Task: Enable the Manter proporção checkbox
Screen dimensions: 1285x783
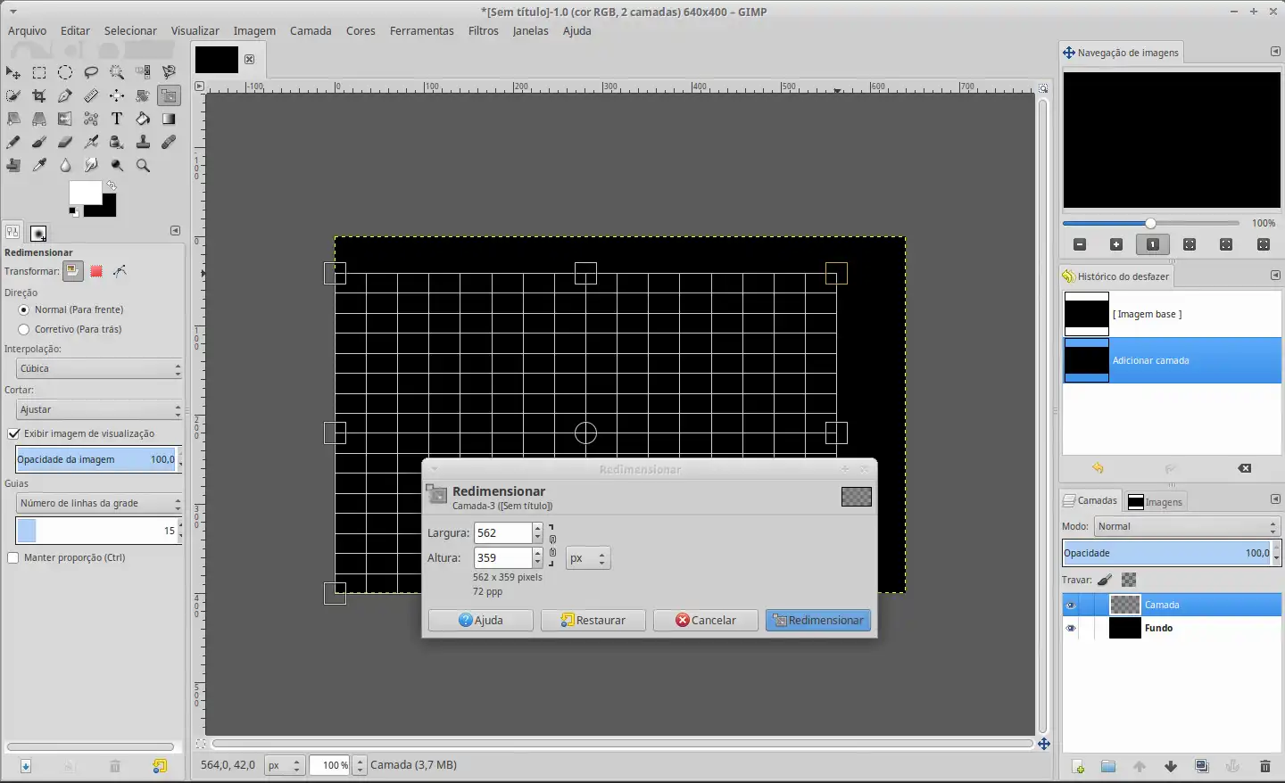Action: (x=13, y=557)
